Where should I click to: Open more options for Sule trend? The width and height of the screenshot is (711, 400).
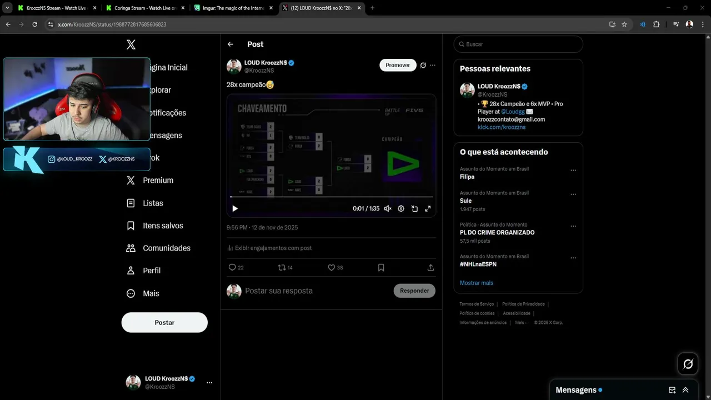tap(573, 194)
